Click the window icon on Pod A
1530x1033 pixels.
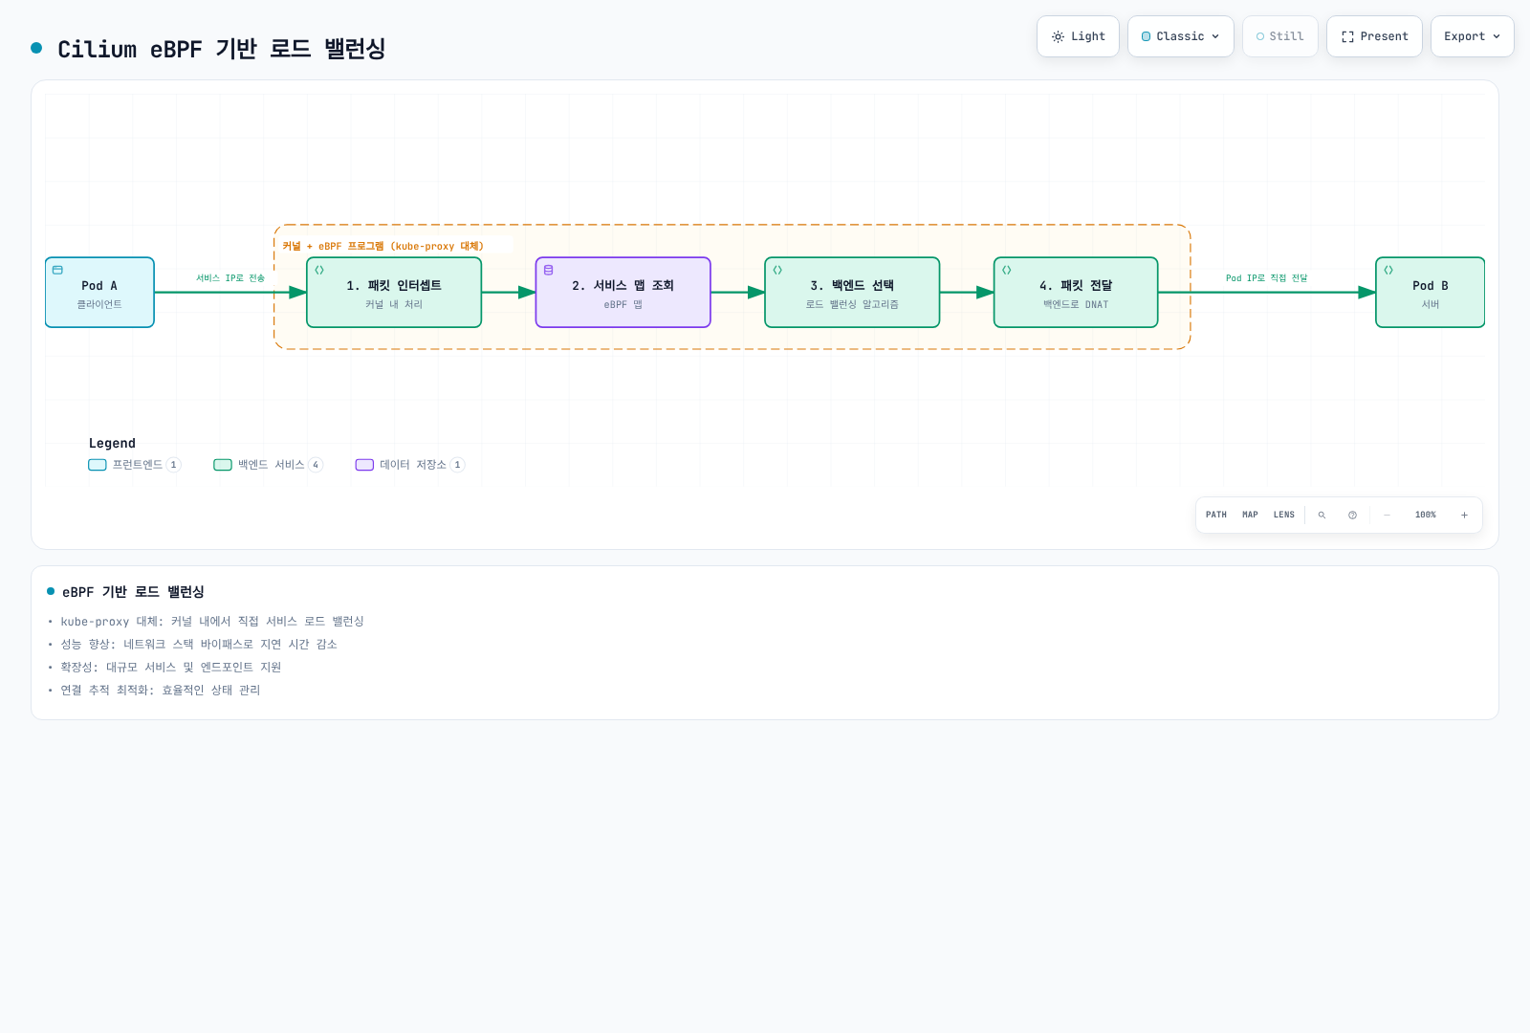pyautogui.click(x=57, y=270)
